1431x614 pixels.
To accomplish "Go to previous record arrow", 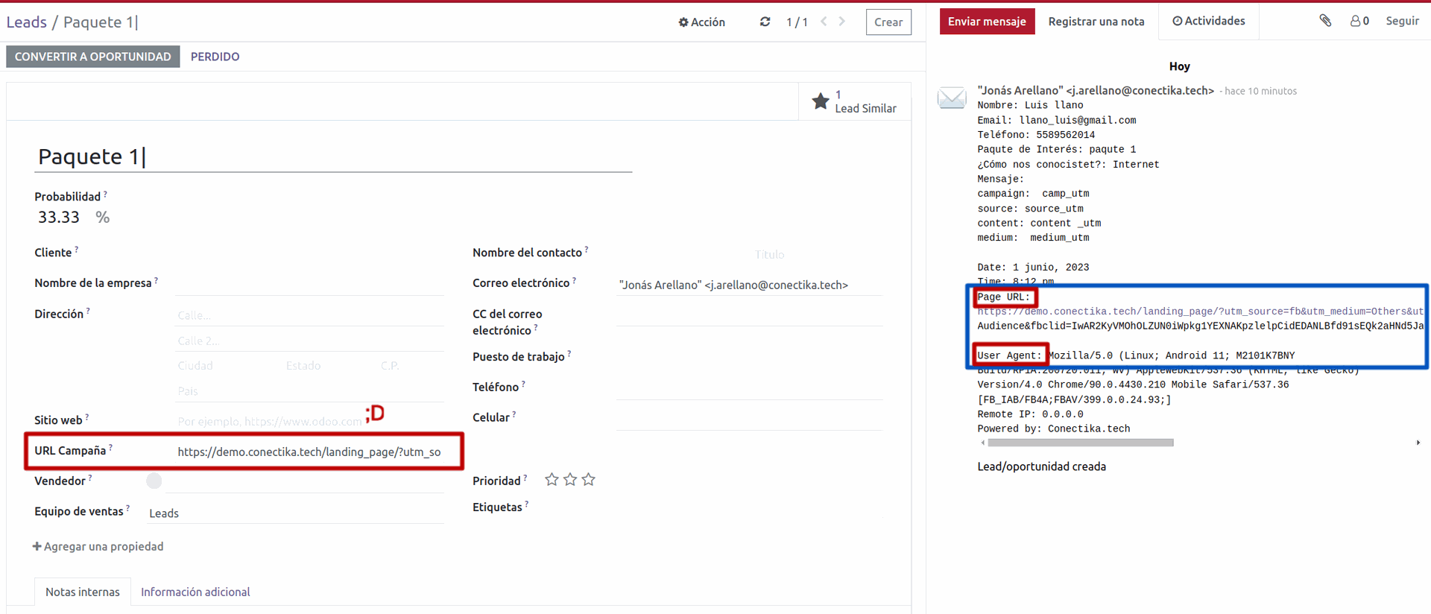I will [824, 22].
